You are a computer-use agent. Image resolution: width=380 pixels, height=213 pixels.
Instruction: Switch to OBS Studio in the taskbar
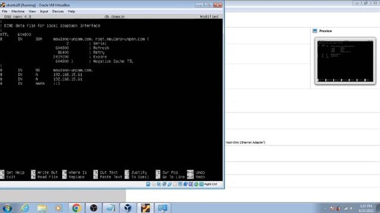click(94, 208)
